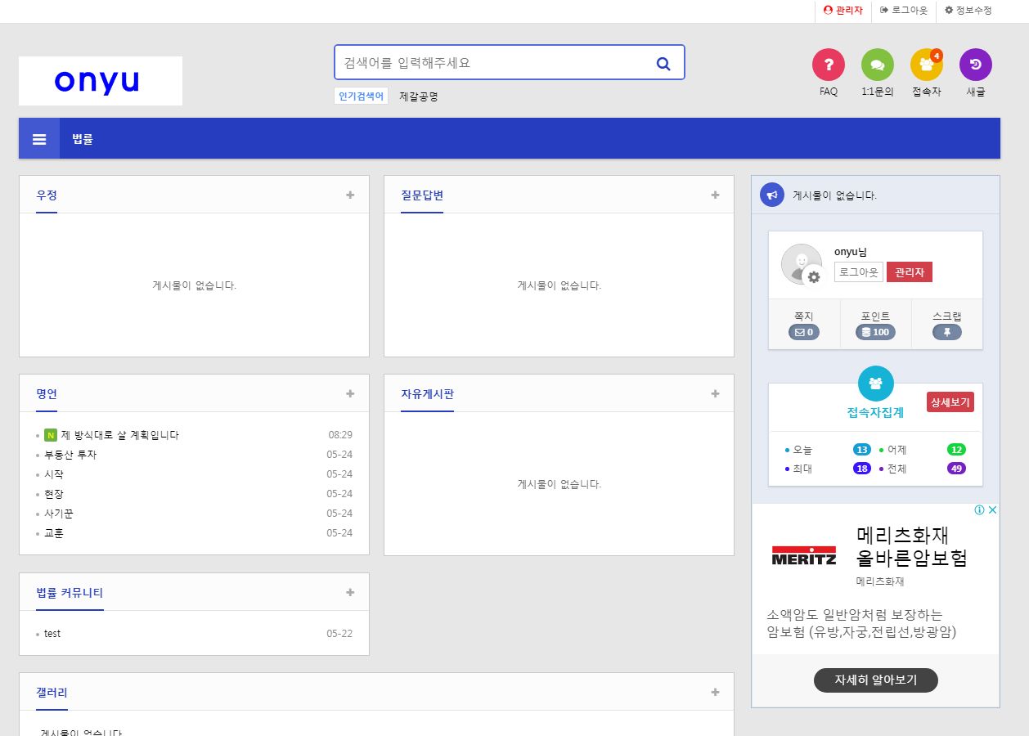The height and width of the screenshot is (736, 1029).
Task: Click the 새글 history icon
Action: (975, 65)
